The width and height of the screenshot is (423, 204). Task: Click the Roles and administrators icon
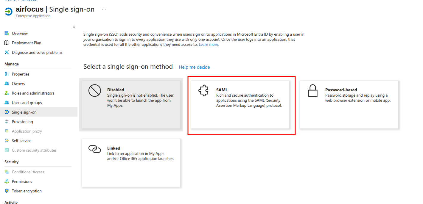click(x=7, y=93)
